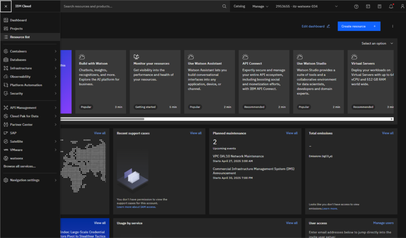The height and width of the screenshot is (238, 406).
Task: Open the user profile avatar icon
Action: click(x=403, y=7)
